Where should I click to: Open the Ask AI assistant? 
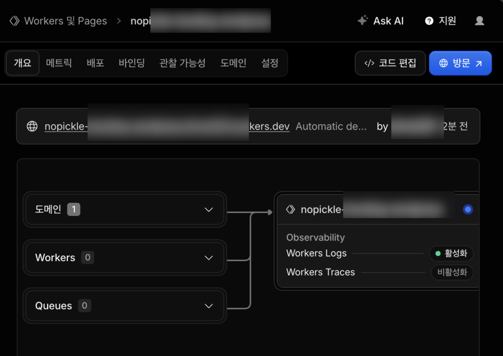(381, 21)
